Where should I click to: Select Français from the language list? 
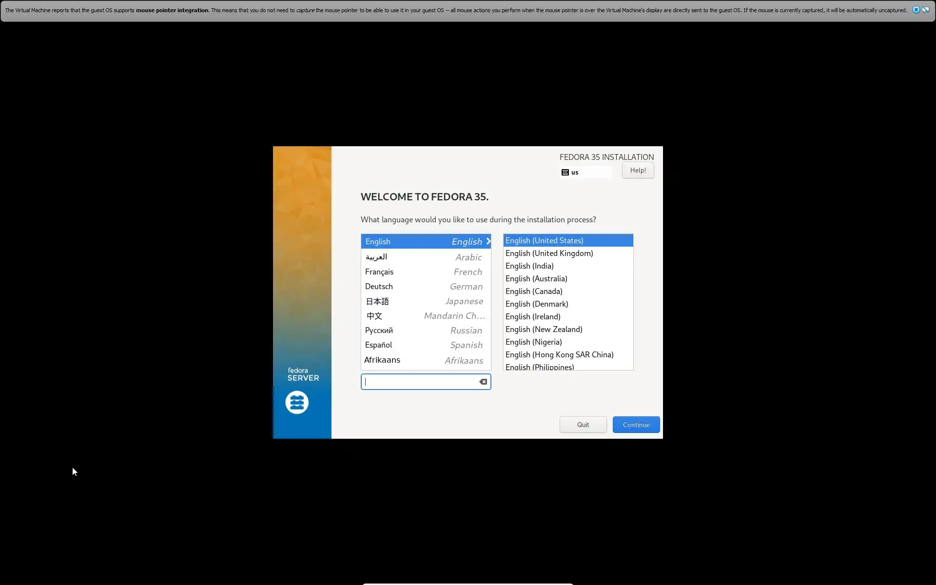425,272
